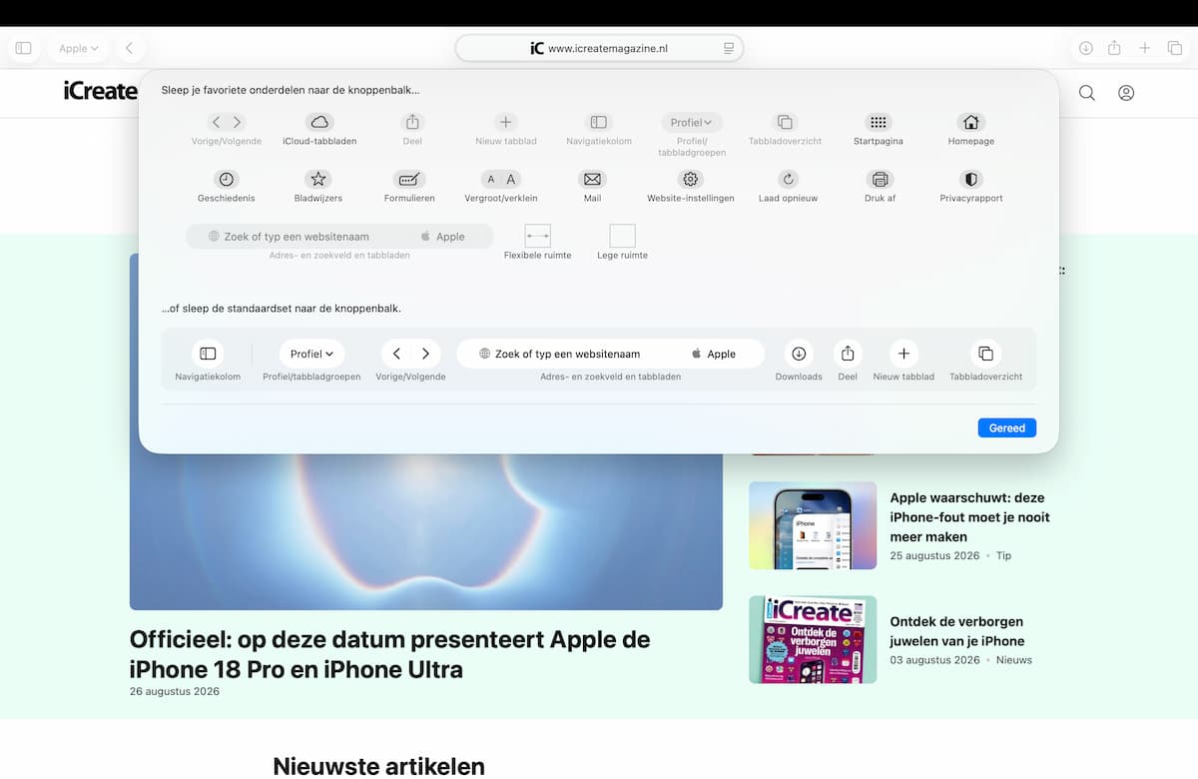Click the Nieuw tabblad icon in standard set
The height and width of the screenshot is (779, 1198).
(x=903, y=354)
